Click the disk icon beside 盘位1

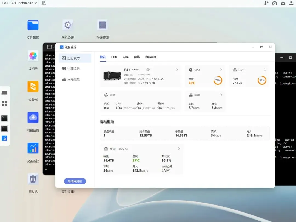[106, 149]
